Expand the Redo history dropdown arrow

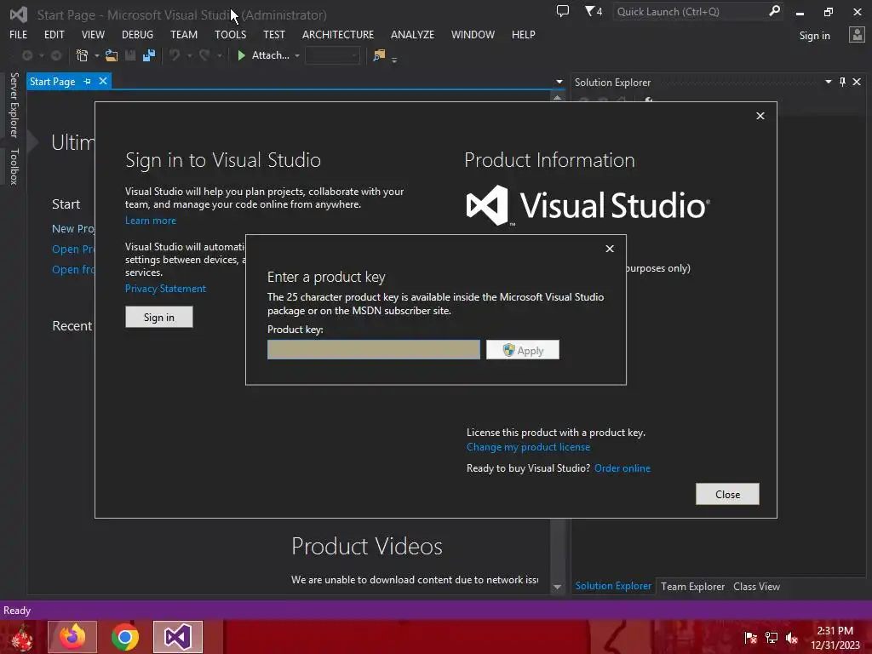coord(220,55)
